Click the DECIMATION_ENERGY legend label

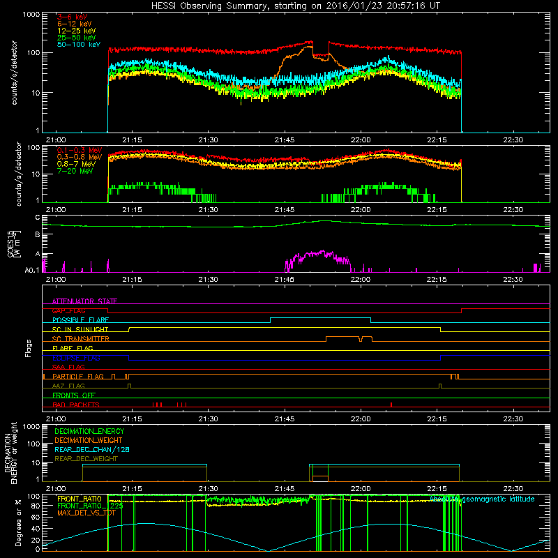[x=89, y=431]
